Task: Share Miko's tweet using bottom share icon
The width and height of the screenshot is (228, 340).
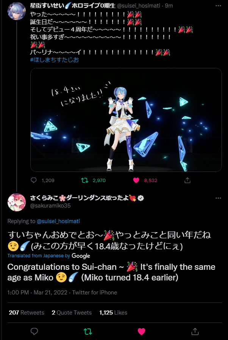Action: [195, 331]
